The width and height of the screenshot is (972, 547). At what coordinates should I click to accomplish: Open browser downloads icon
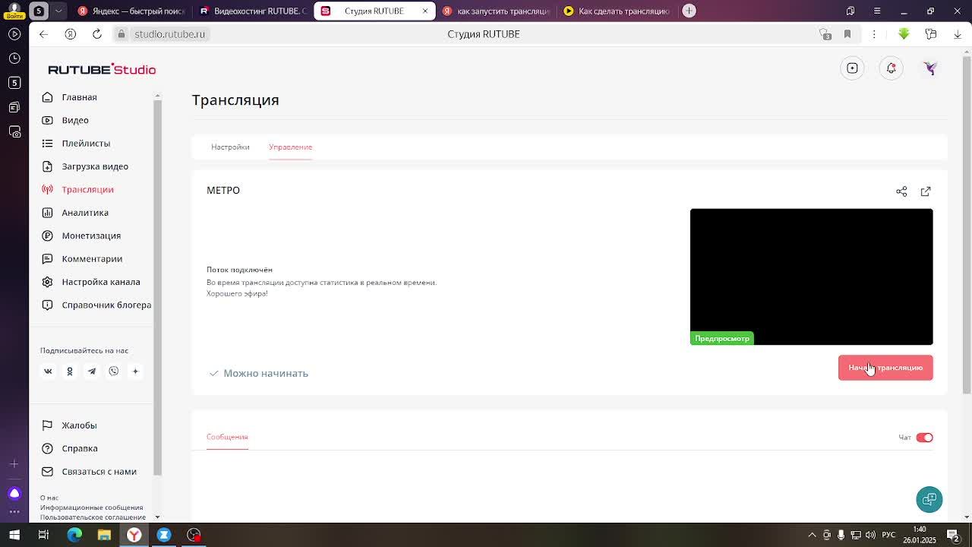click(958, 34)
